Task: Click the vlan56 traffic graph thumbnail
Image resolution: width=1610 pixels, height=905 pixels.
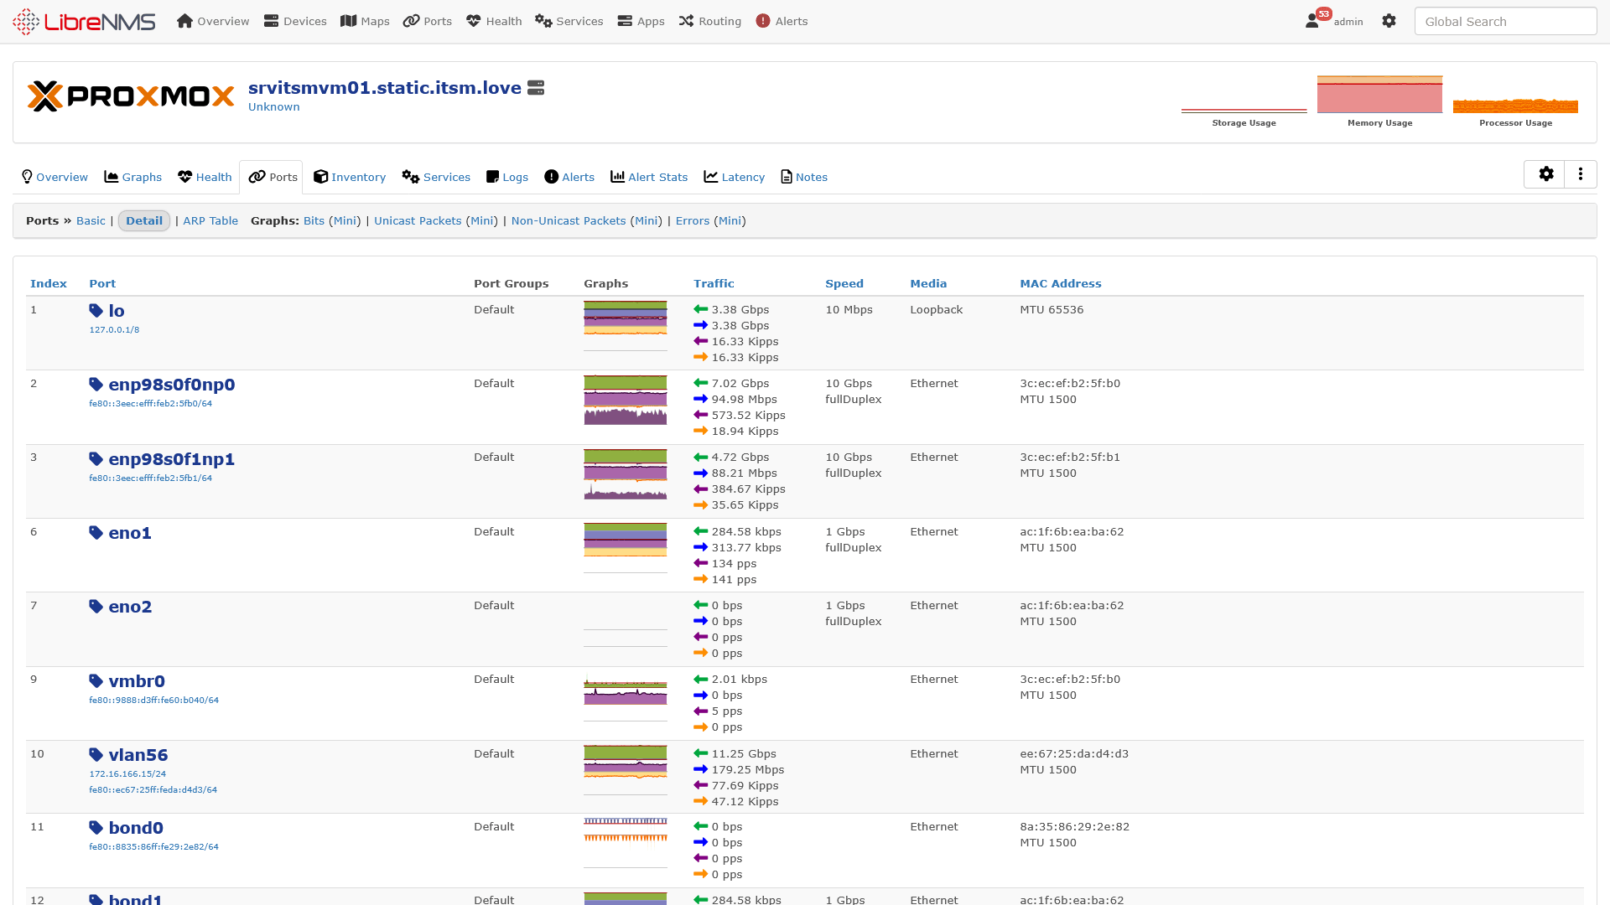Action: [625, 763]
